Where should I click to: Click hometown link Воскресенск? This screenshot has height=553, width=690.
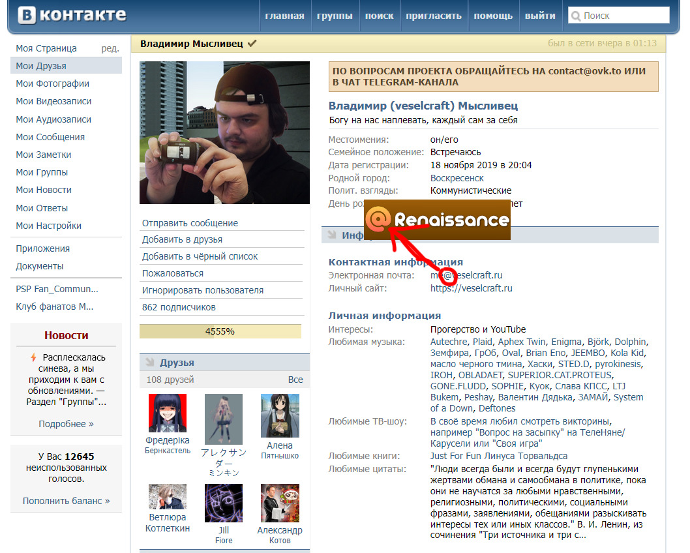click(457, 178)
